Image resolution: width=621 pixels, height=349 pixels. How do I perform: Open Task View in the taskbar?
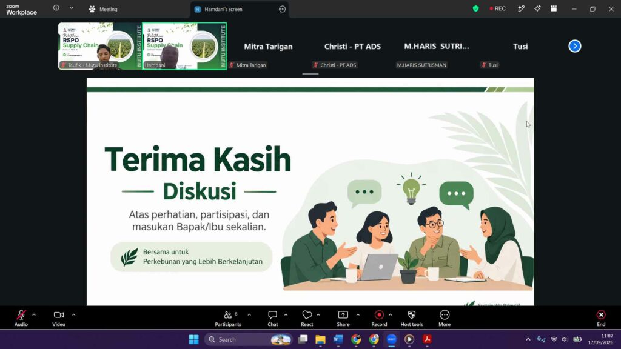click(303, 339)
